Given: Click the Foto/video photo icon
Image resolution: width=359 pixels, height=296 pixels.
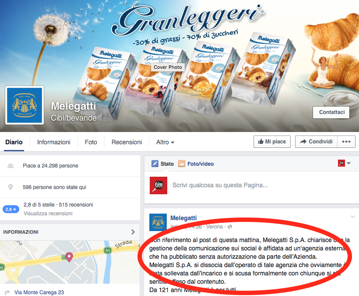Looking at the screenshot, I should click(x=182, y=164).
